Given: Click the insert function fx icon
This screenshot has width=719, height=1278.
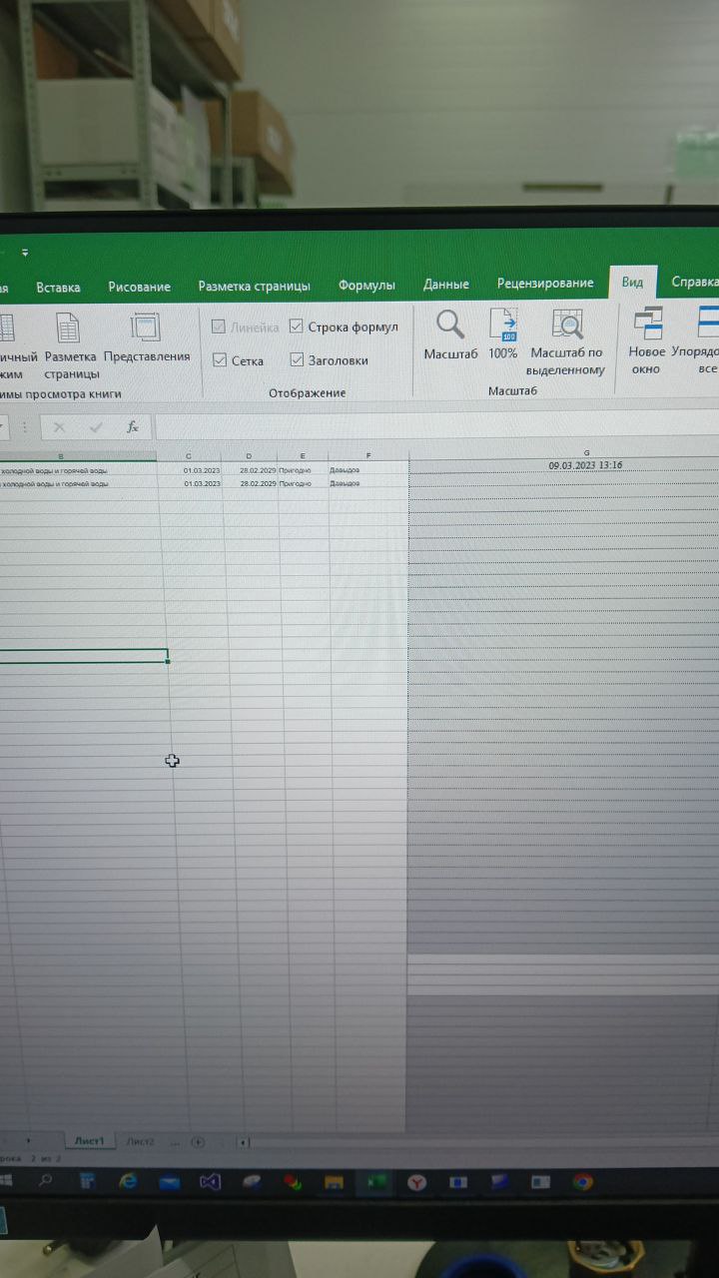Looking at the screenshot, I should 132,427.
